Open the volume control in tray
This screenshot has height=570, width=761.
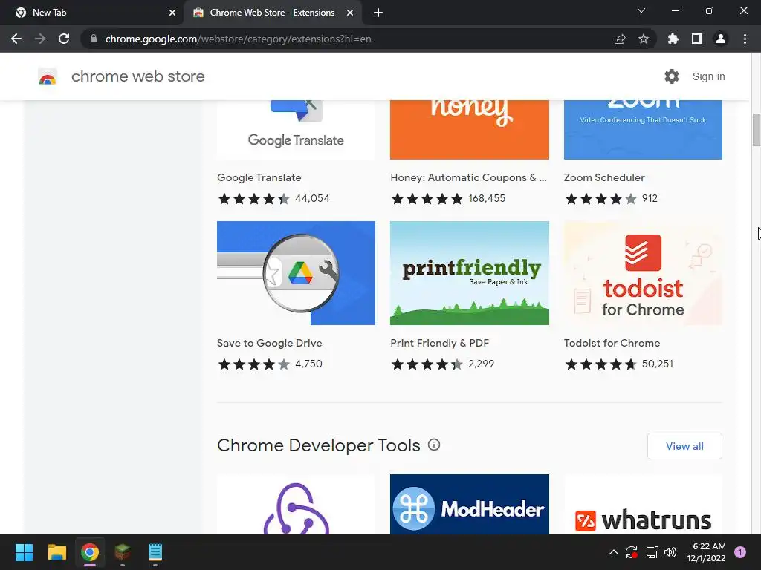coord(670,552)
